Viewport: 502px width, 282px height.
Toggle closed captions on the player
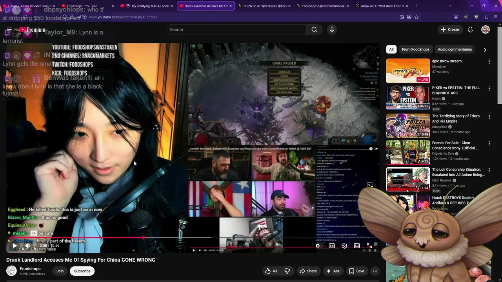332,246
